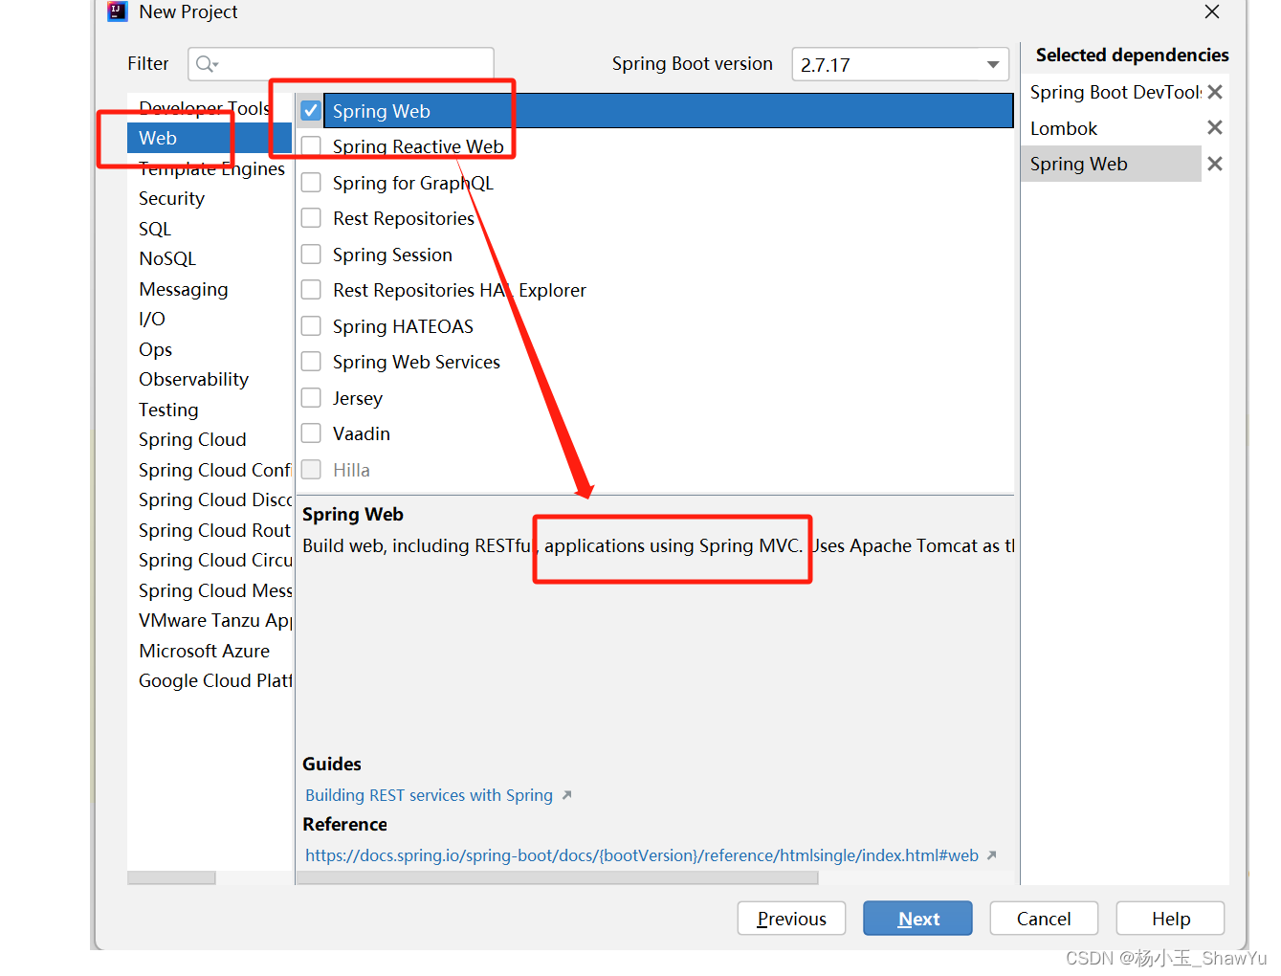Select the Ops category
Screen dimensions: 1281x976
pos(155,349)
